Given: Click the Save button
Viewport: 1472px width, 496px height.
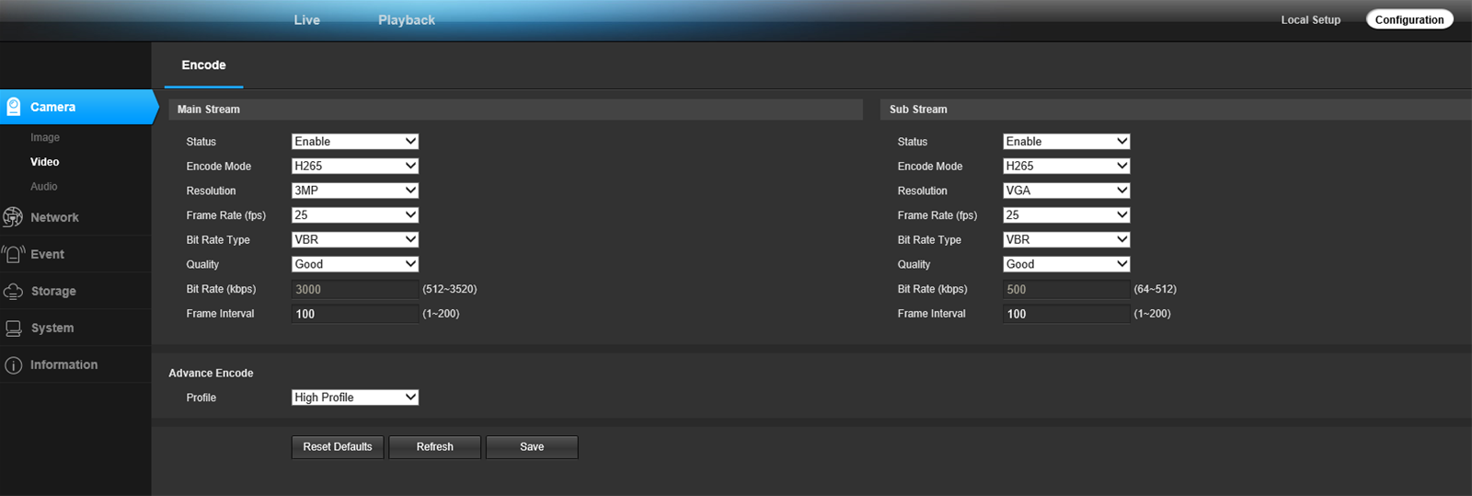Looking at the screenshot, I should [532, 447].
